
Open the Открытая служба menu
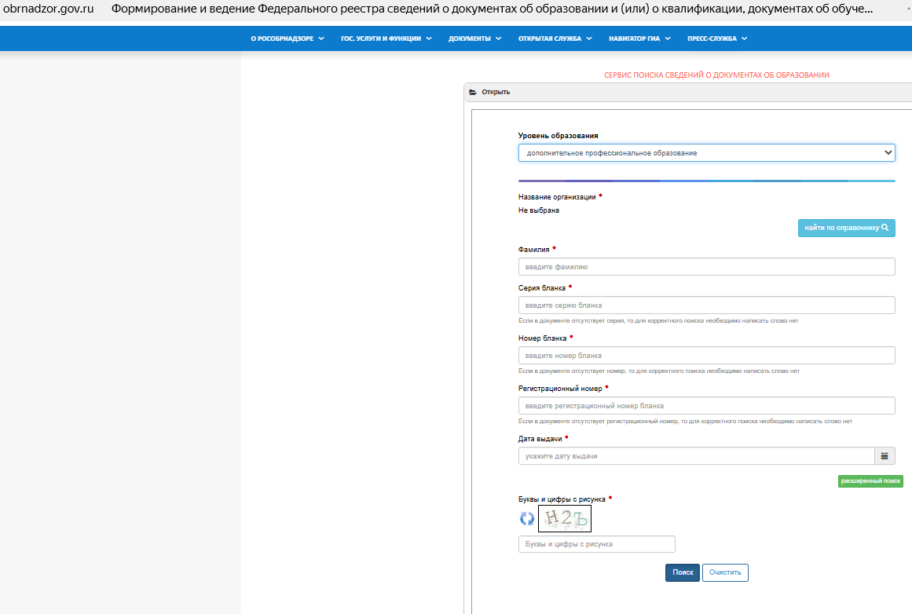coord(555,38)
